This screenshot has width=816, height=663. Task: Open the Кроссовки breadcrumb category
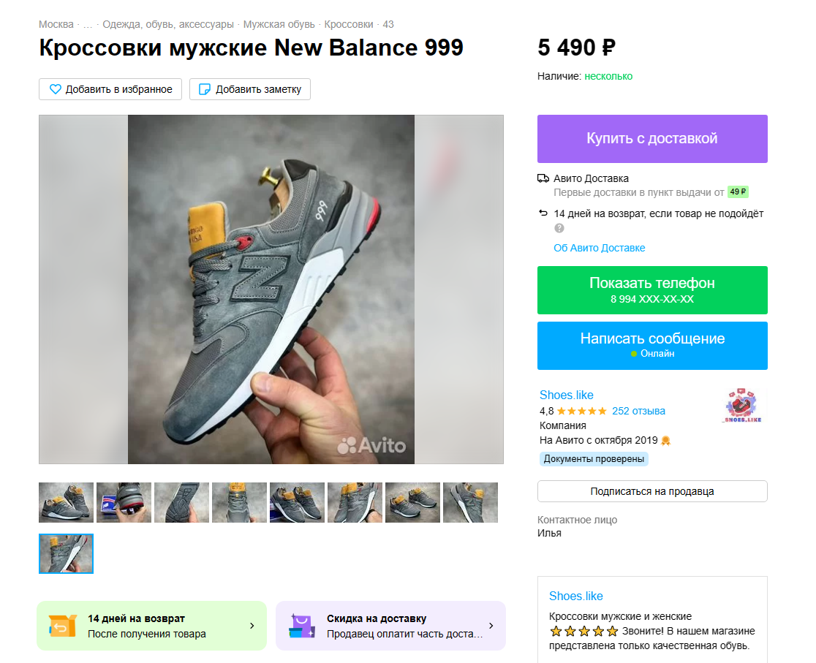pos(349,24)
